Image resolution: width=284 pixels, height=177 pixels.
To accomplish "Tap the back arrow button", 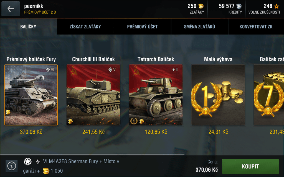I will point(11,9).
